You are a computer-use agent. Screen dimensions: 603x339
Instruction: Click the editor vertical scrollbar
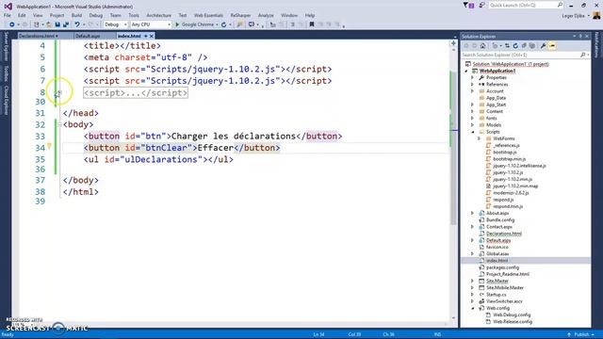453,185
